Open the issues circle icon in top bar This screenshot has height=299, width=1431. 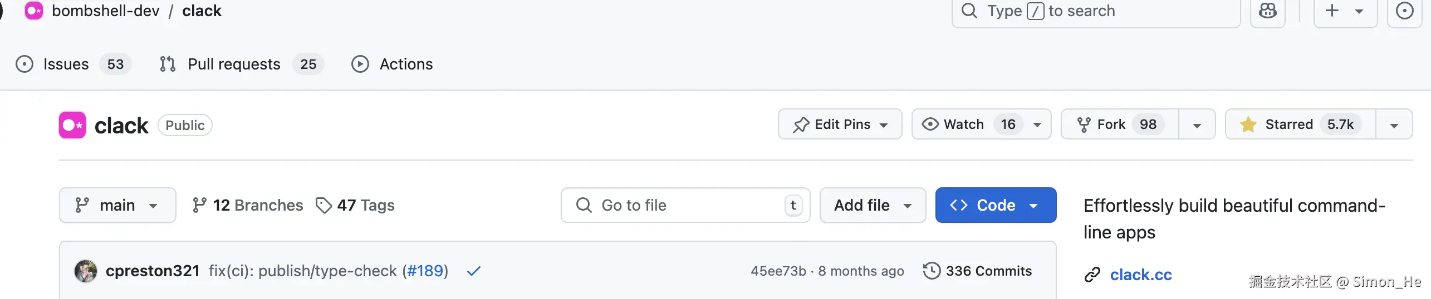coord(1404,11)
